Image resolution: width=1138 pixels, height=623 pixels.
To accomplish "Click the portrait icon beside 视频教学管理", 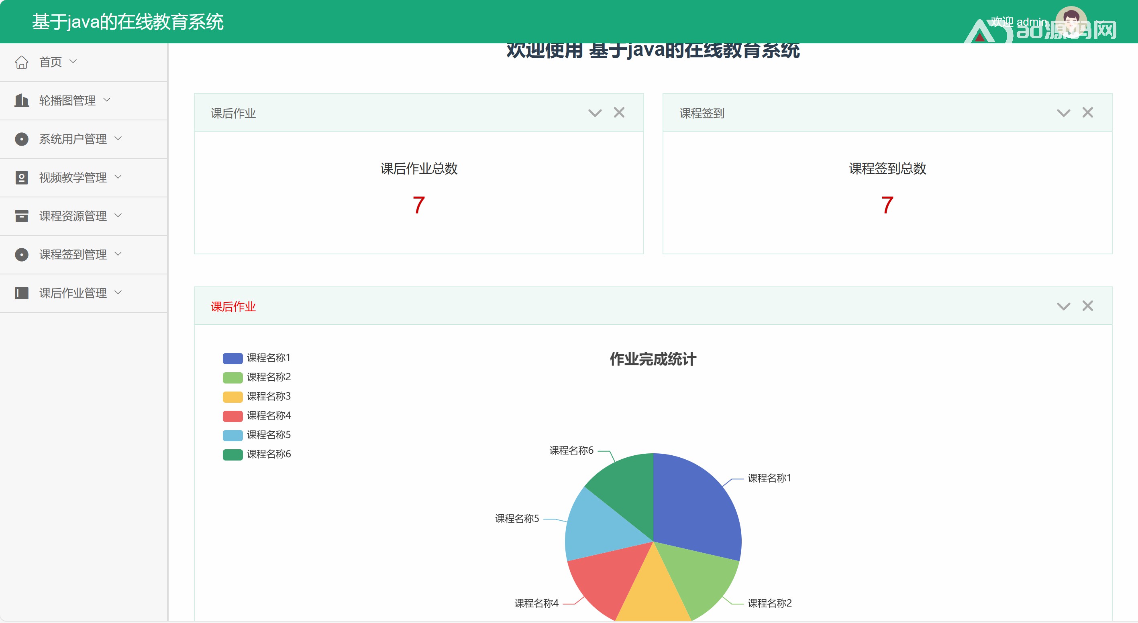I will click(21, 177).
